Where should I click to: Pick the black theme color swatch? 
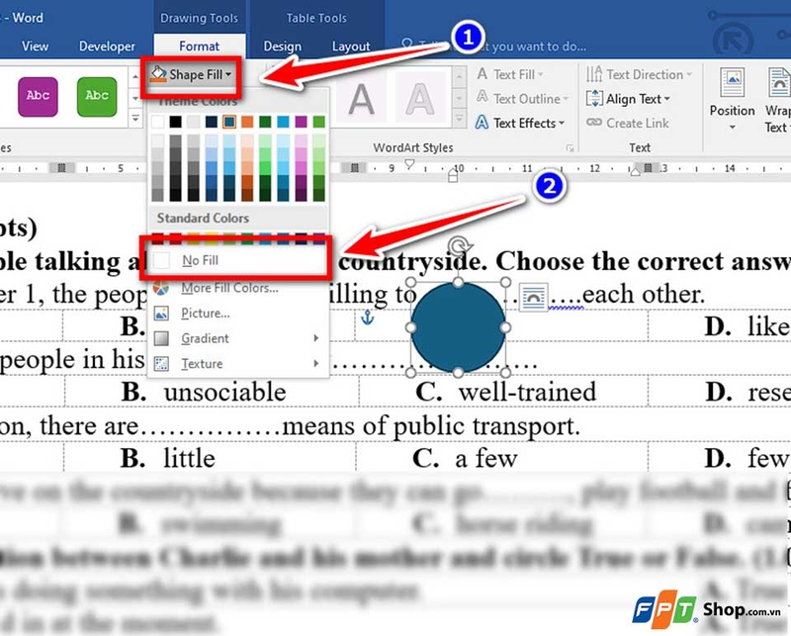pos(176,122)
